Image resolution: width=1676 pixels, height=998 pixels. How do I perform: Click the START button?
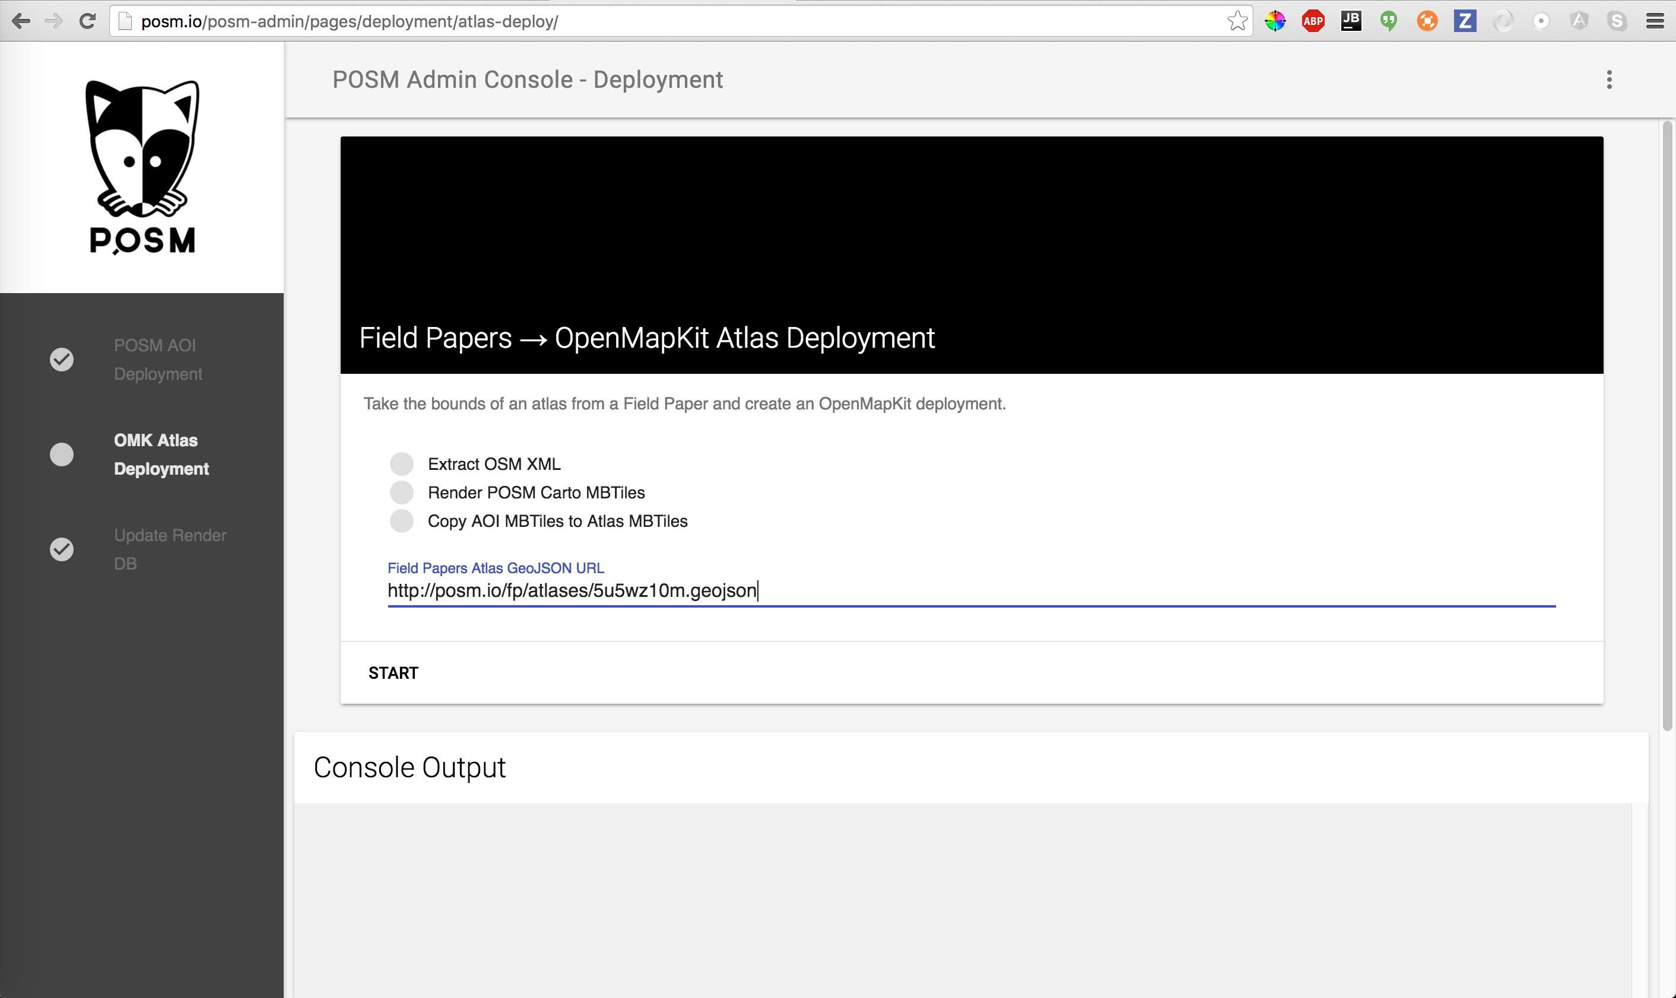tap(393, 672)
